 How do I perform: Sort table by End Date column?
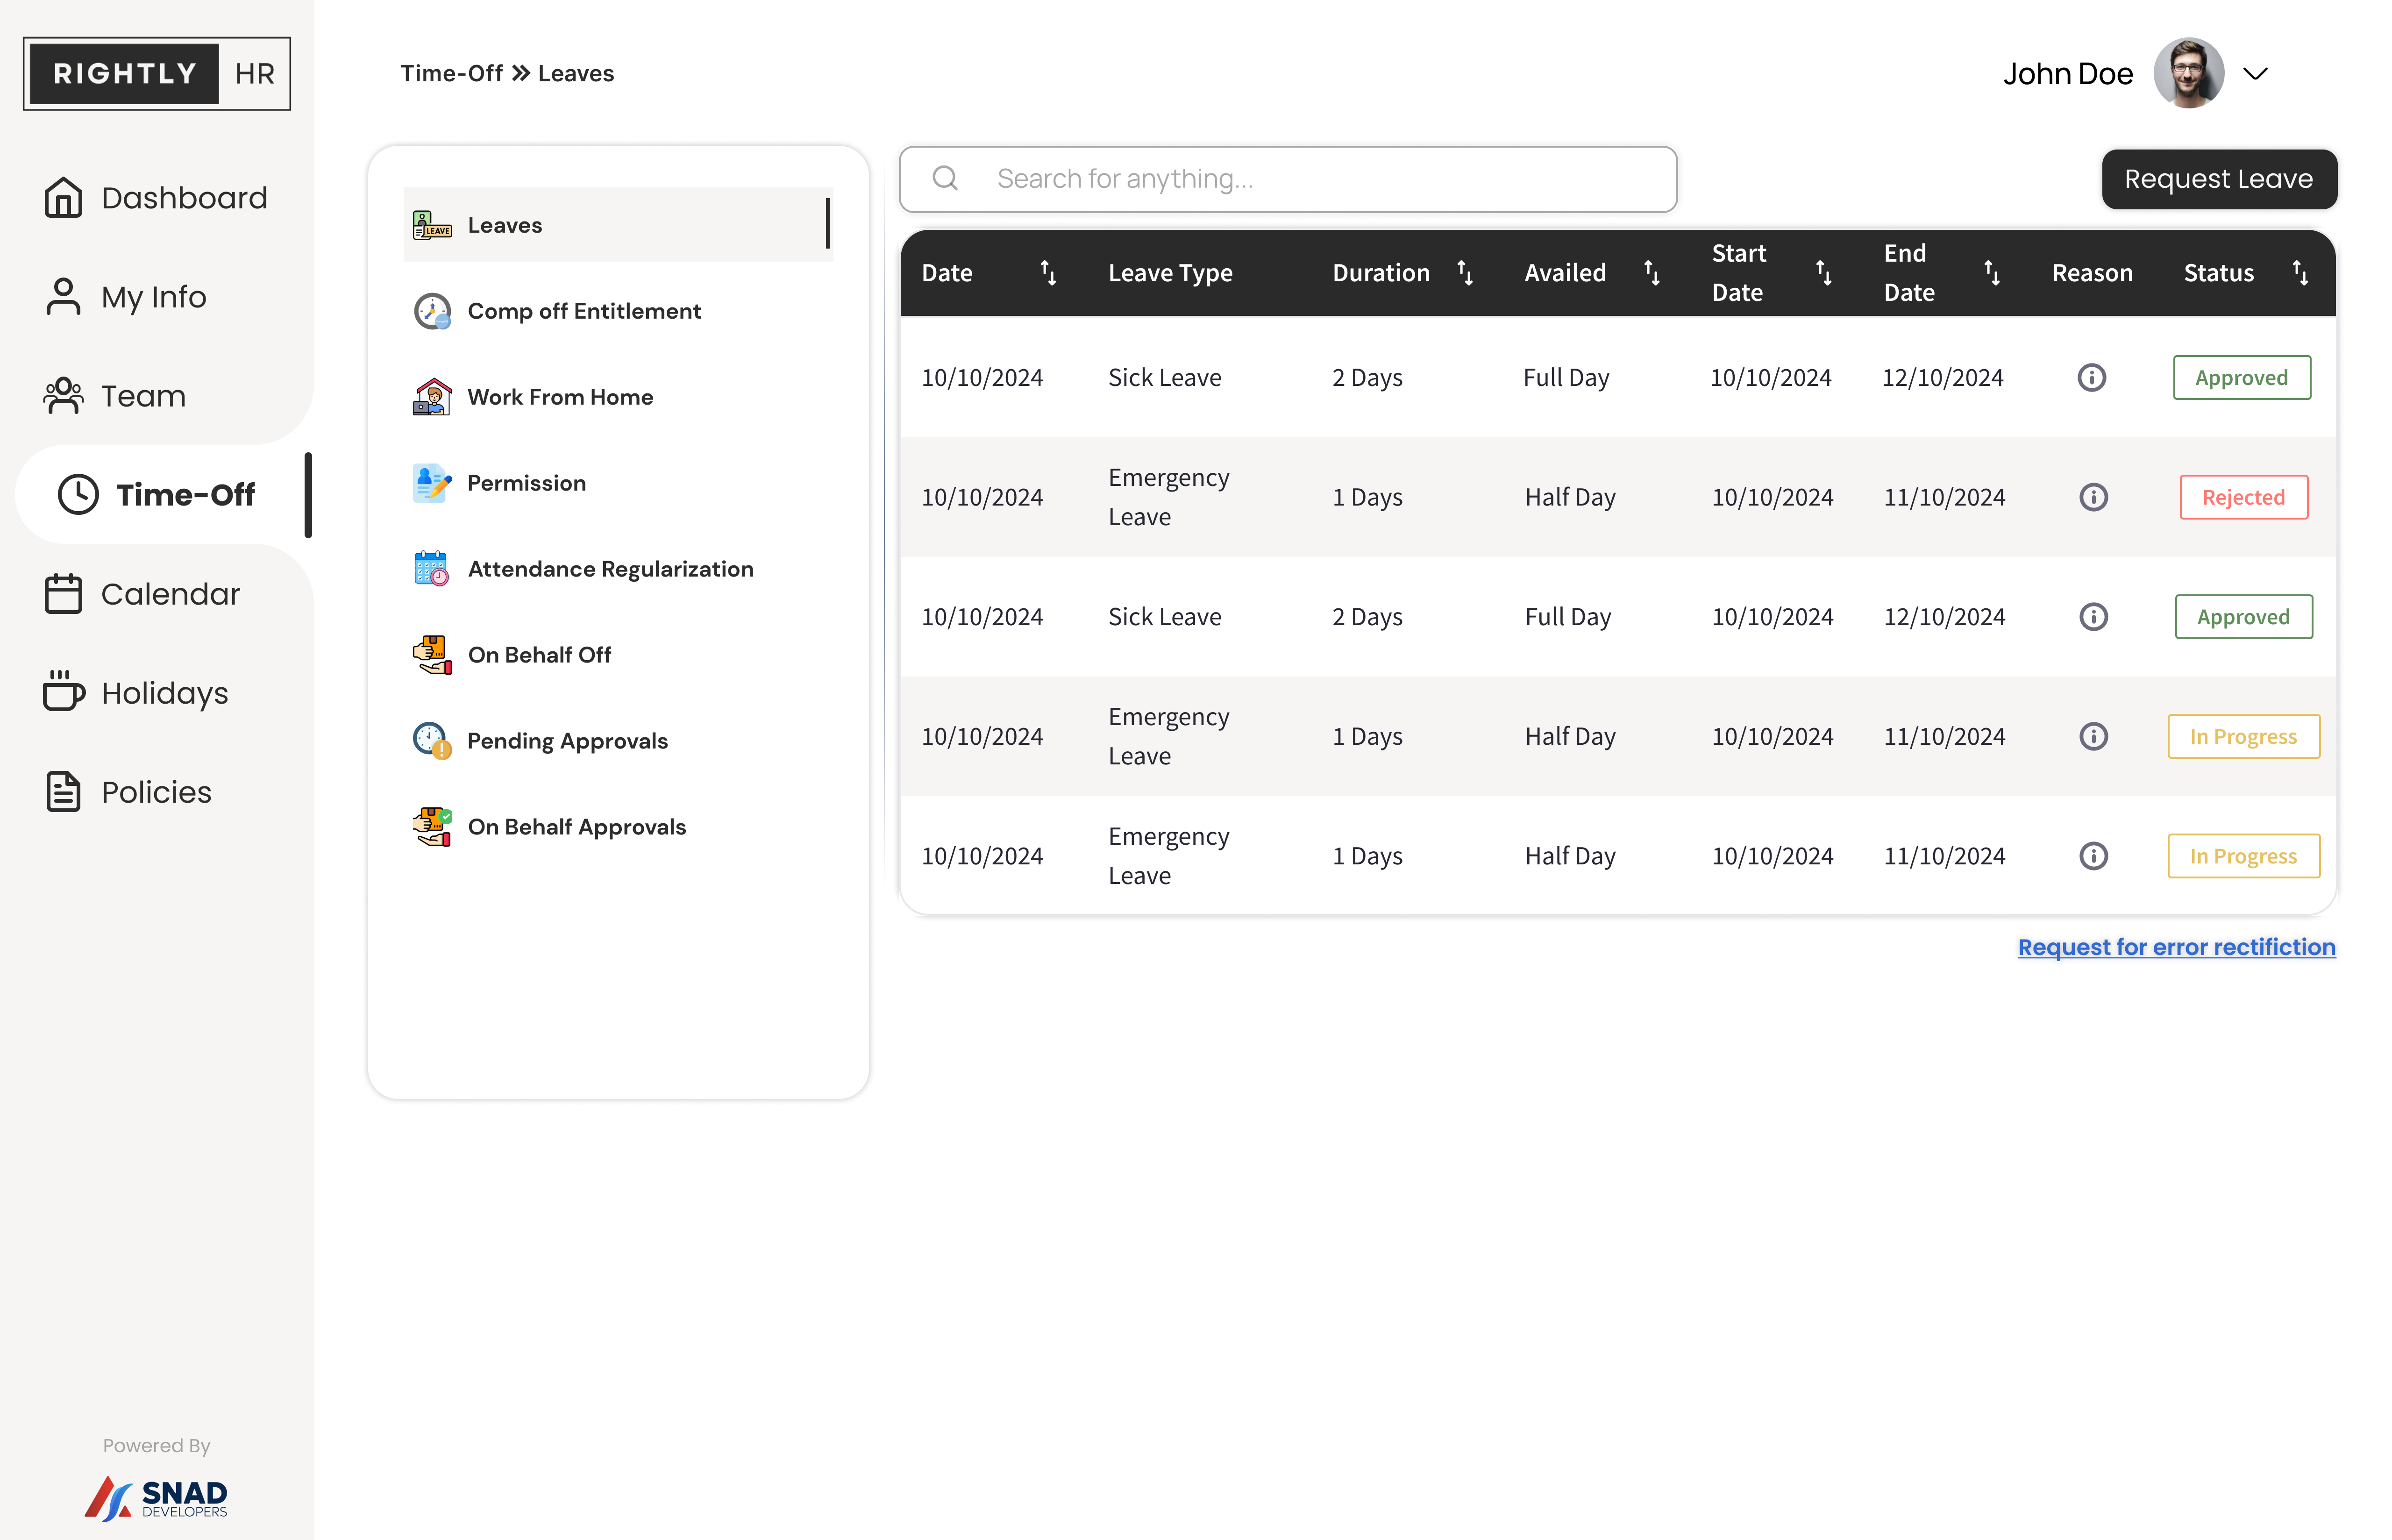1991,273
